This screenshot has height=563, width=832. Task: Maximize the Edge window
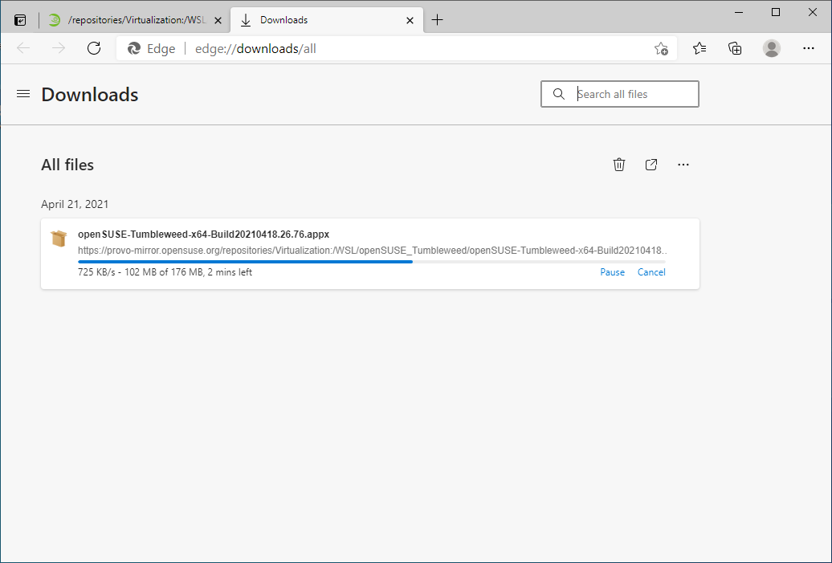click(x=776, y=12)
